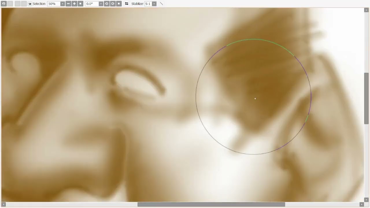
Task: Open the rotation angle dropdown arrow
Action: pyautogui.click(x=101, y=4)
